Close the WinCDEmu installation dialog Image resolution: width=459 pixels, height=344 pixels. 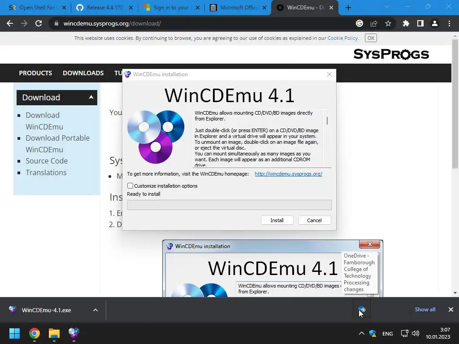point(329,74)
